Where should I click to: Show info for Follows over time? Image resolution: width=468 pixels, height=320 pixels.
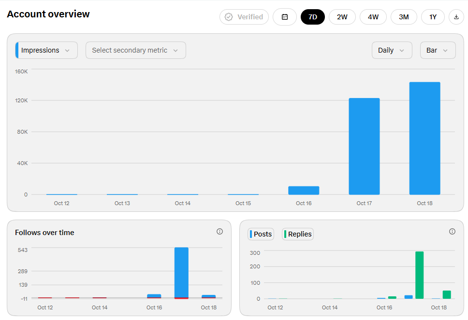coord(219,232)
